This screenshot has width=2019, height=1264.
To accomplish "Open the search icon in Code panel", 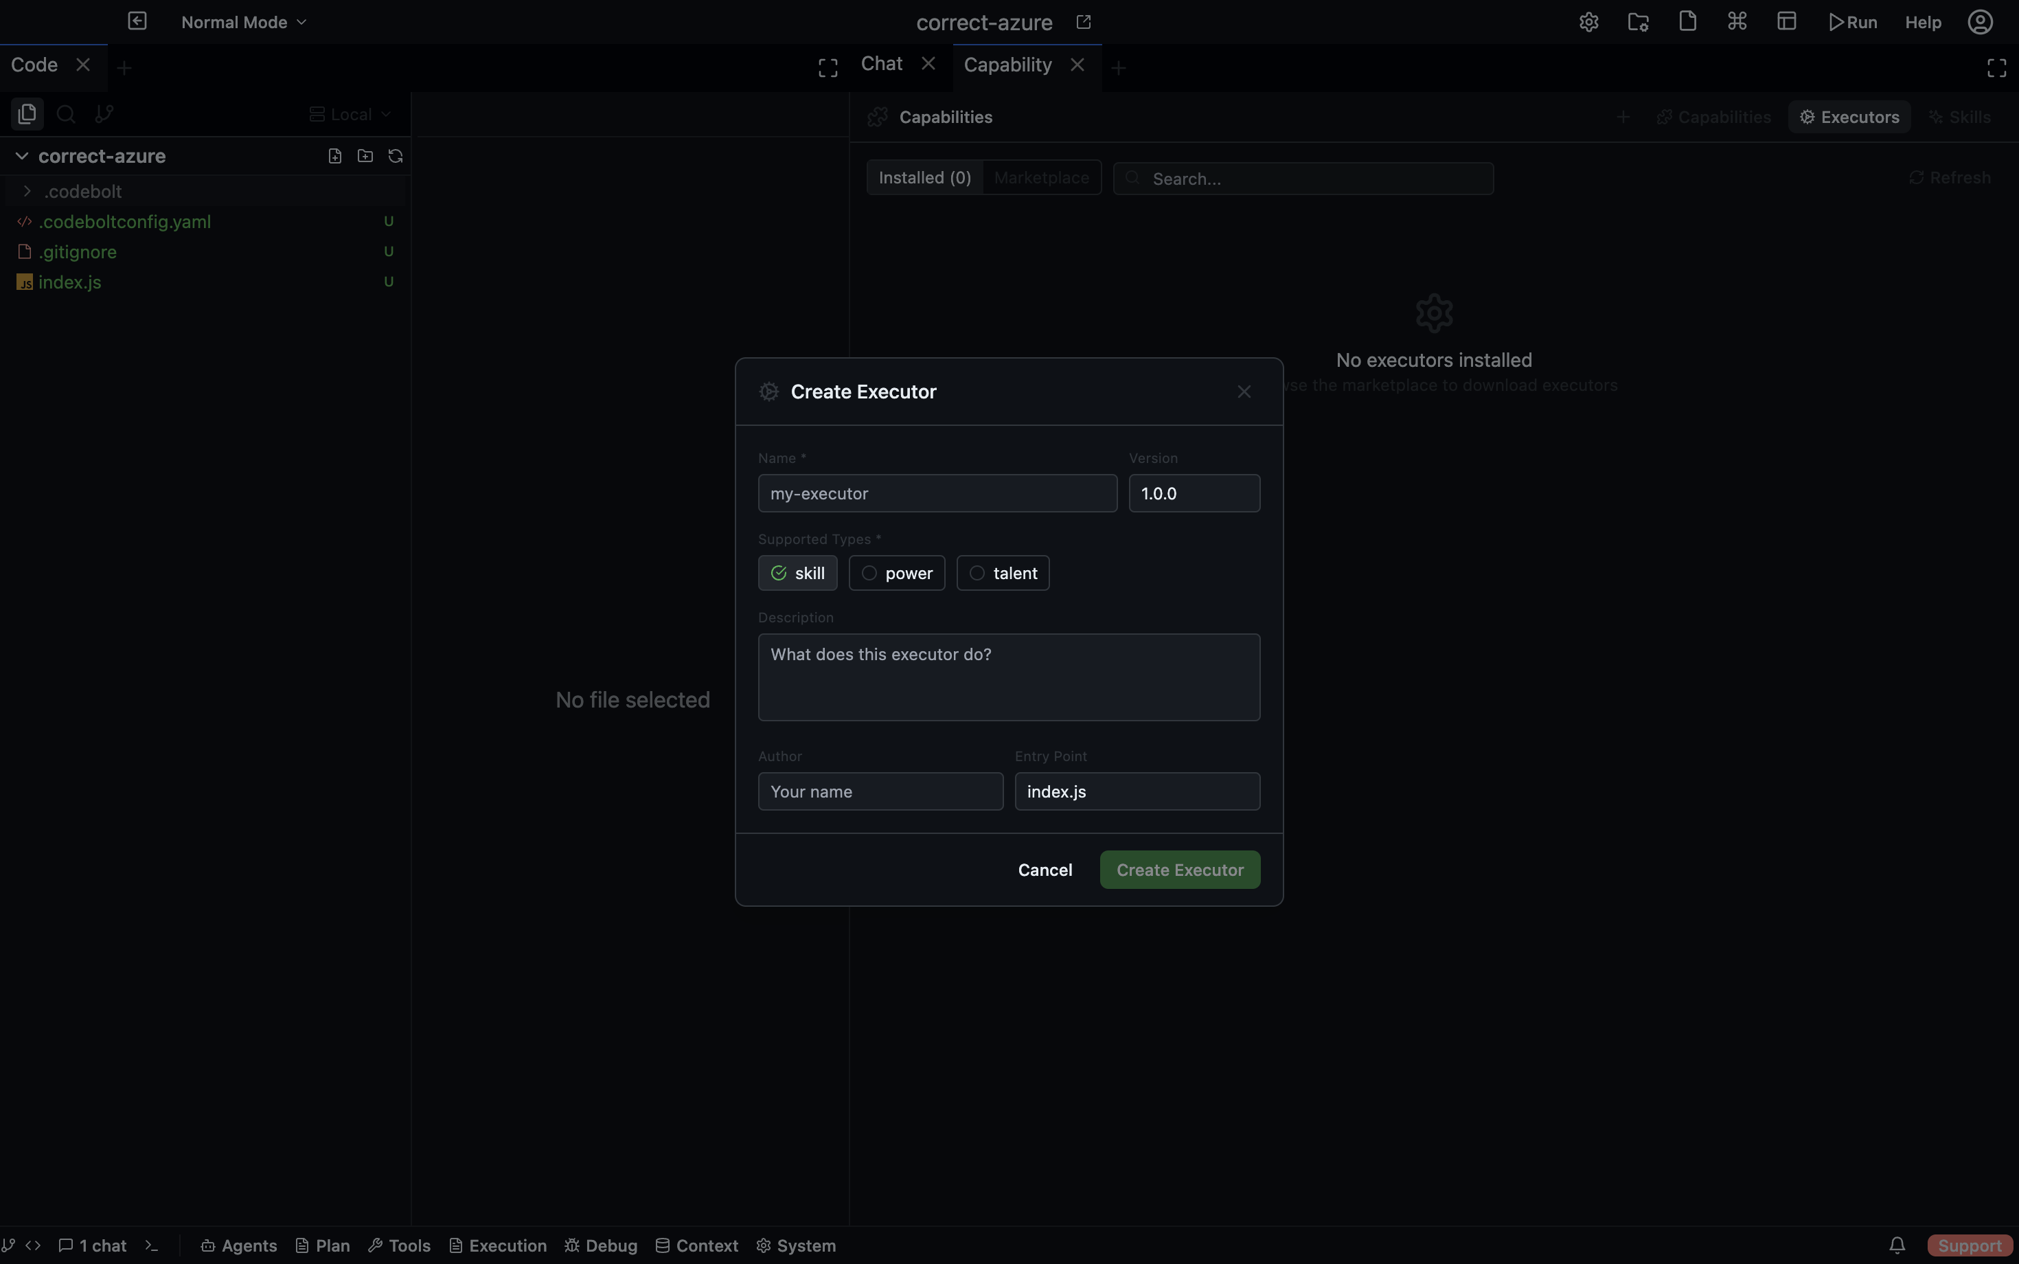I will (x=66, y=114).
